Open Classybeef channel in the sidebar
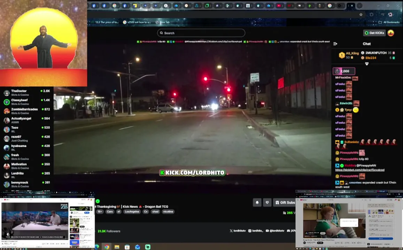Image resolution: width=403 pixels, height=250 pixels. [27, 102]
